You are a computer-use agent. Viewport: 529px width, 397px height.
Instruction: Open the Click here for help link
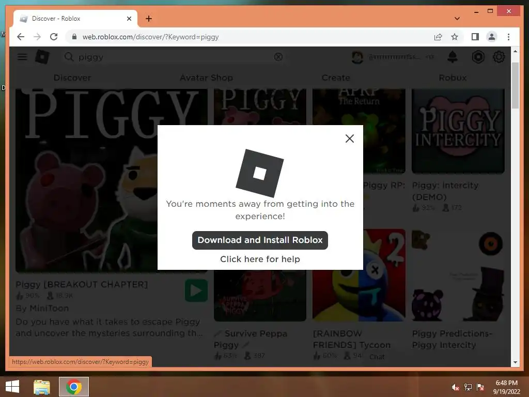[x=260, y=259]
